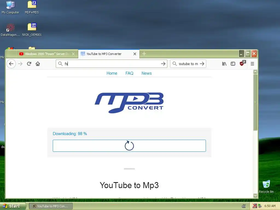280x210 pixels.
Task: Click the address bar go arrow
Action: (x=163, y=64)
